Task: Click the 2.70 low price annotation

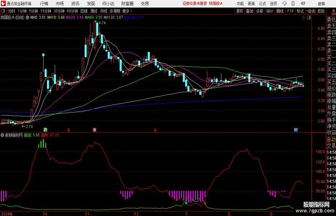Action: point(30,127)
